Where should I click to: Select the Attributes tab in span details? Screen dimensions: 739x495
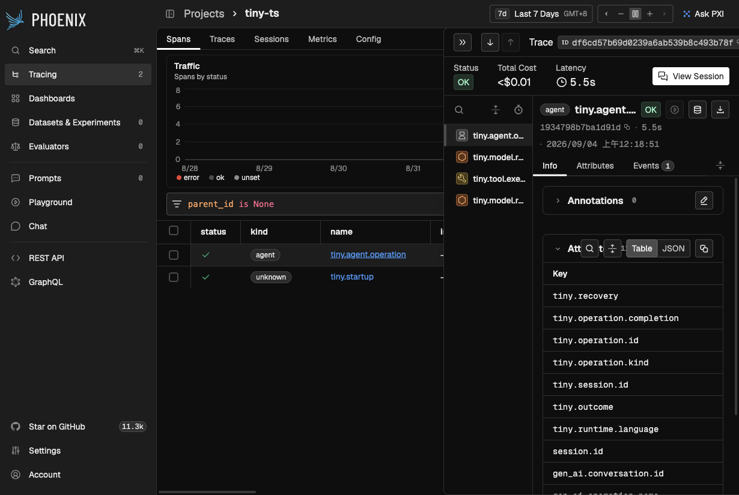tap(595, 166)
